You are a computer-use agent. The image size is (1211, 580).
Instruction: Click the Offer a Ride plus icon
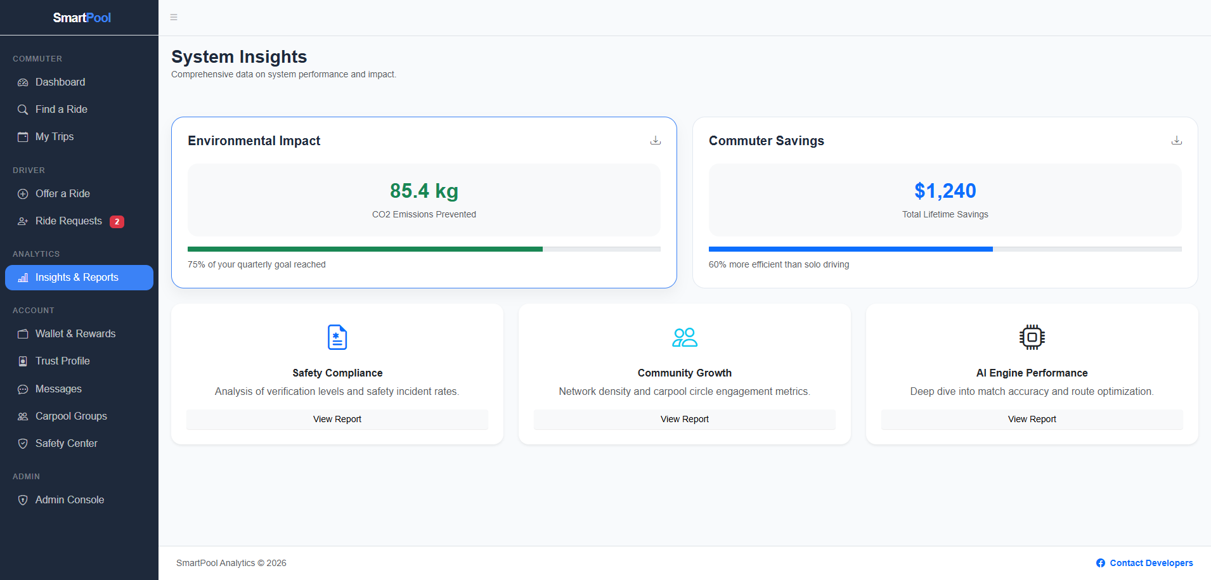(x=23, y=193)
